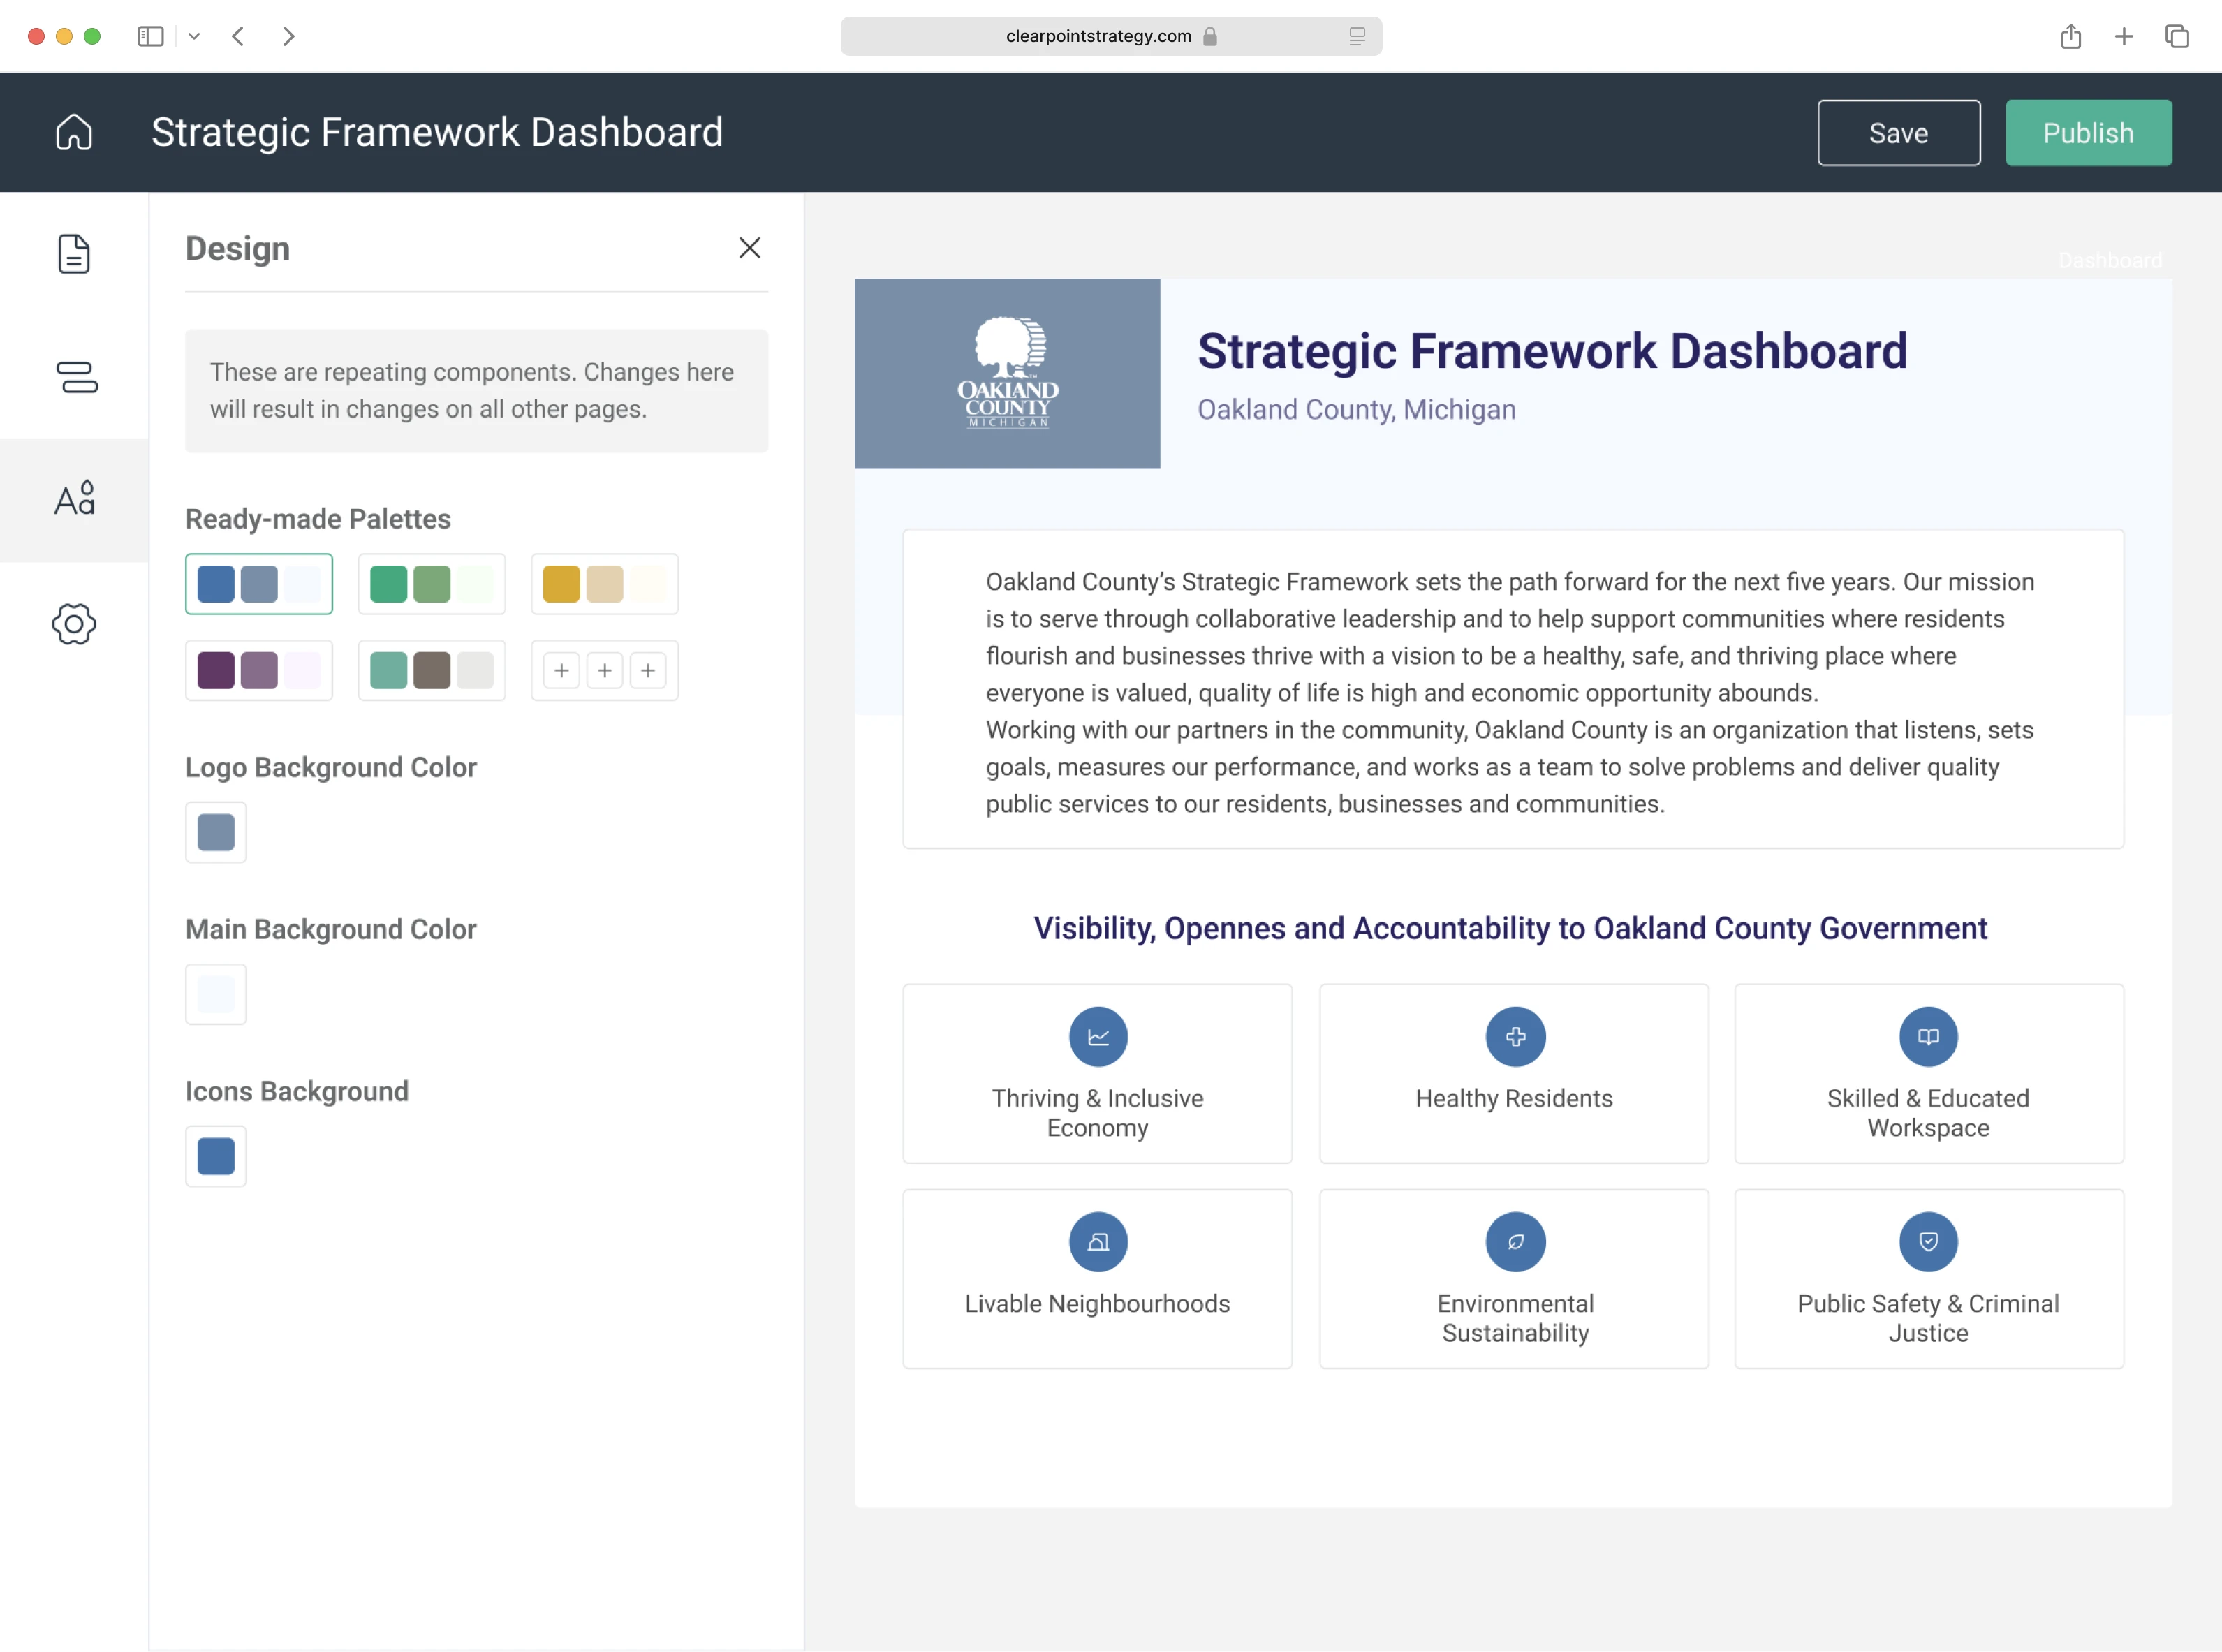Viewport: 2222px width, 1652px height.
Task: Select the purple ready-made palette
Action: [259, 670]
